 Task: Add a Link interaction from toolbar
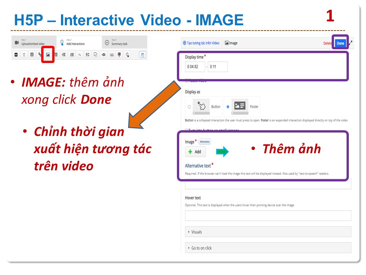click(40, 55)
